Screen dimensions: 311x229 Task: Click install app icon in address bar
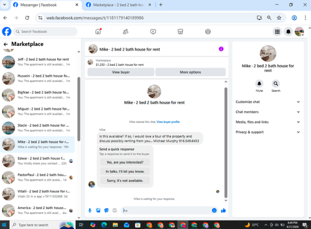pos(259,18)
